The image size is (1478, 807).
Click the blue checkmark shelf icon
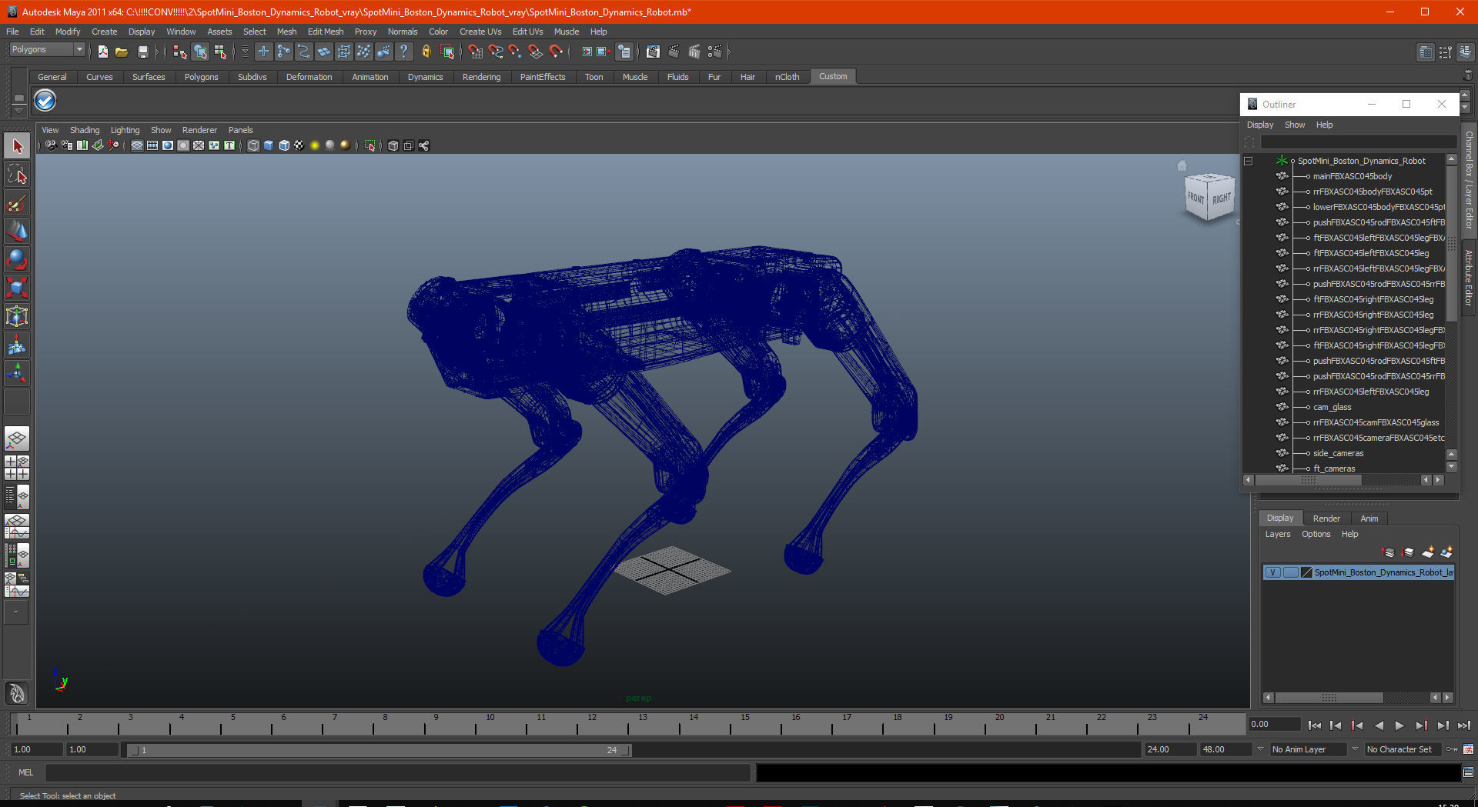tap(45, 101)
